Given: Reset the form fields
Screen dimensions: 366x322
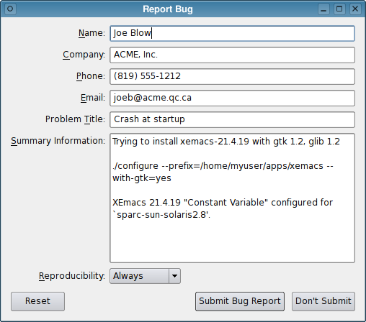Looking at the screenshot, I should tap(37, 301).
